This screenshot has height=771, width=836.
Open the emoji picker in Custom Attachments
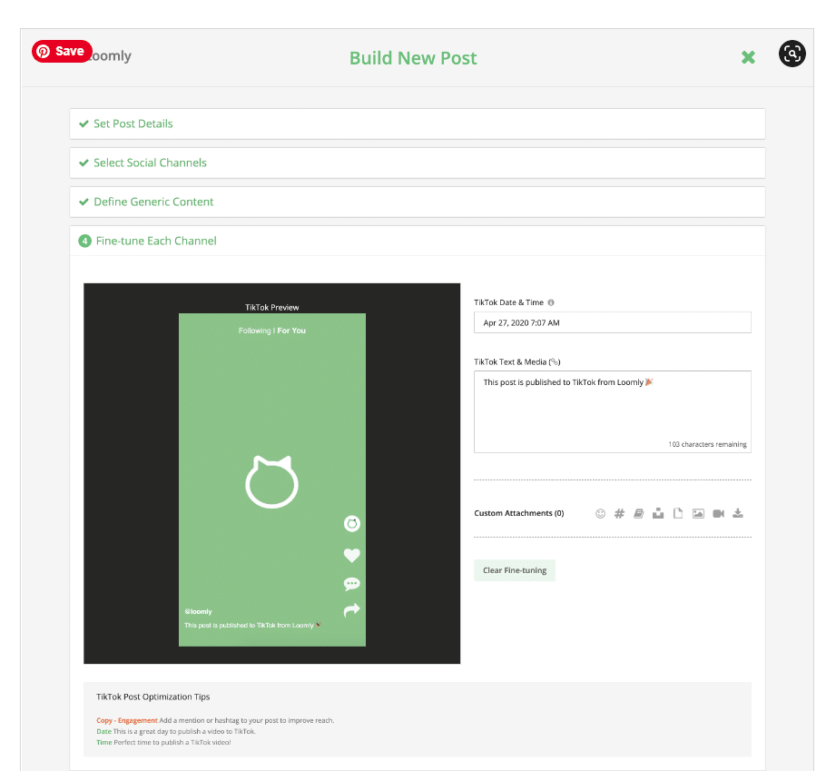tap(600, 513)
